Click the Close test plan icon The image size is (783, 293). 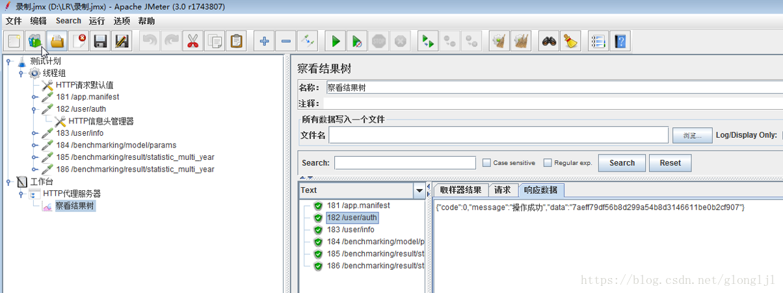pos(79,42)
